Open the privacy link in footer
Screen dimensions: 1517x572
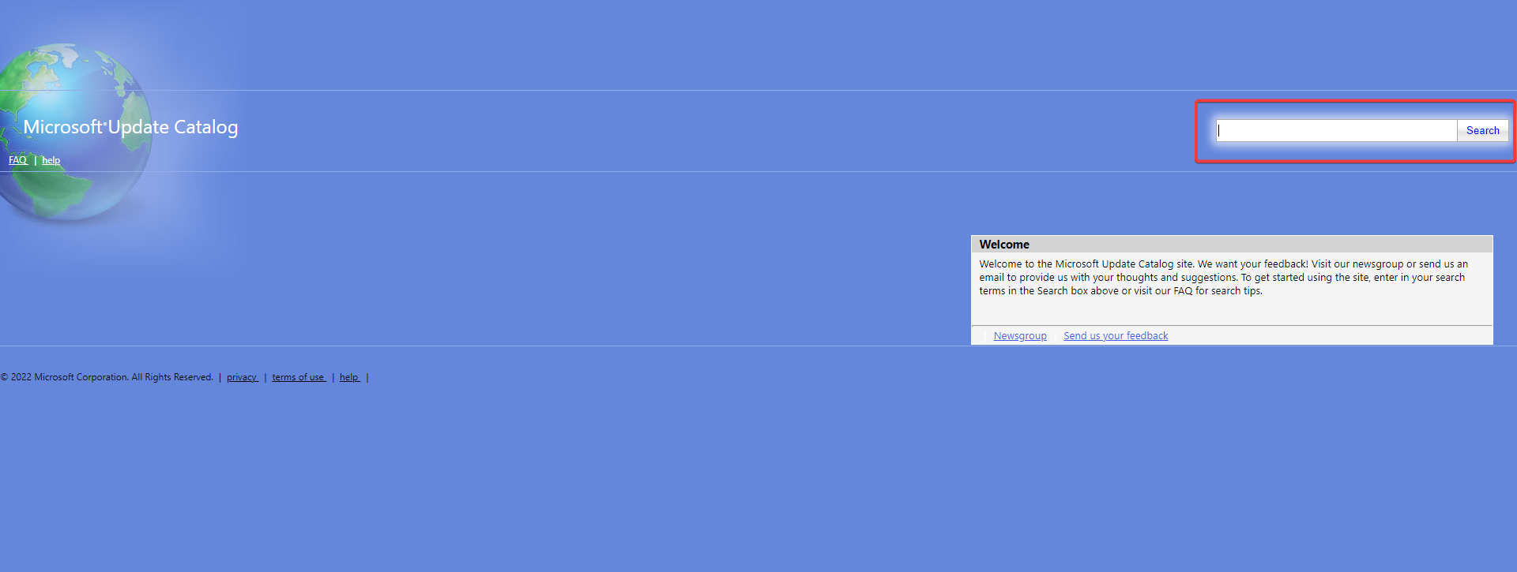click(242, 377)
